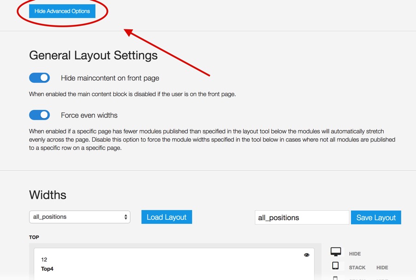Select the desktop monitor icon
The height and width of the screenshot is (280, 416).
pos(336,252)
